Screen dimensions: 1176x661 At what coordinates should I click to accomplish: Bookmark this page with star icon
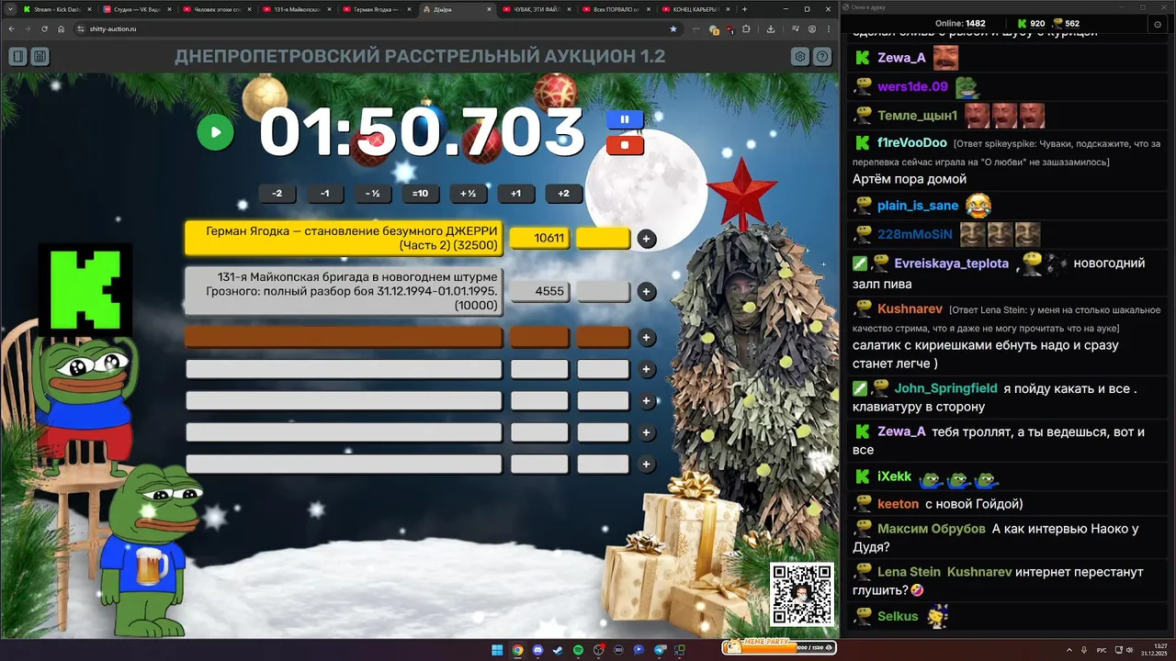click(673, 28)
